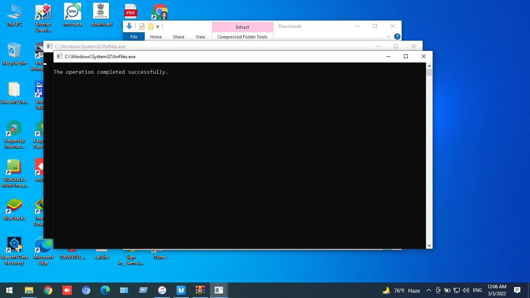530x298 pixels.
Task: Open iTunes from the taskbar
Action: point(162,290)
